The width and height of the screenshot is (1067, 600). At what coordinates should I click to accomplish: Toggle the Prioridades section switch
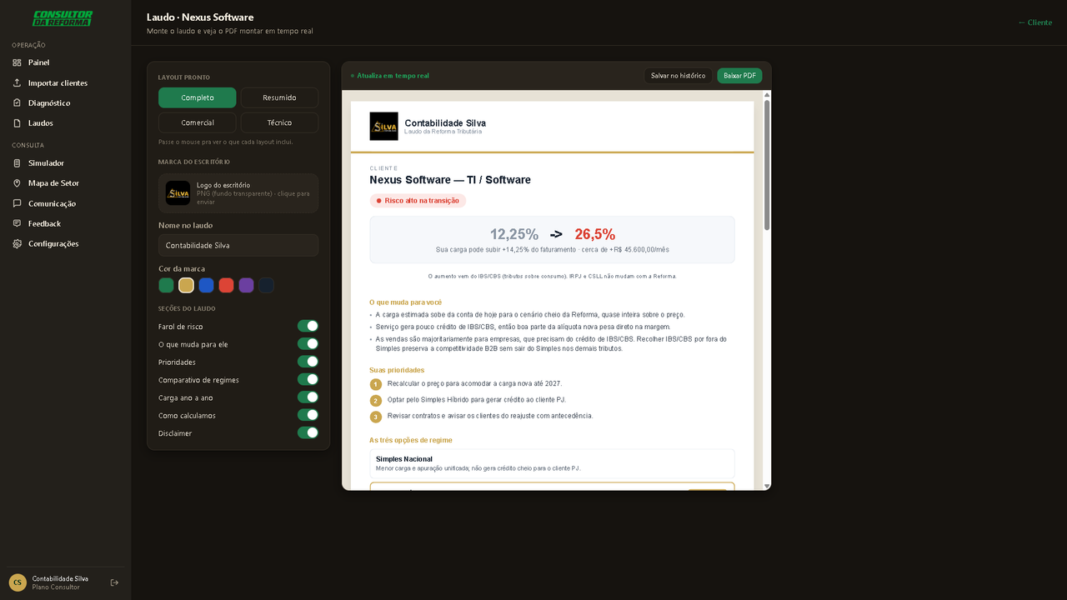coord(308,362)
